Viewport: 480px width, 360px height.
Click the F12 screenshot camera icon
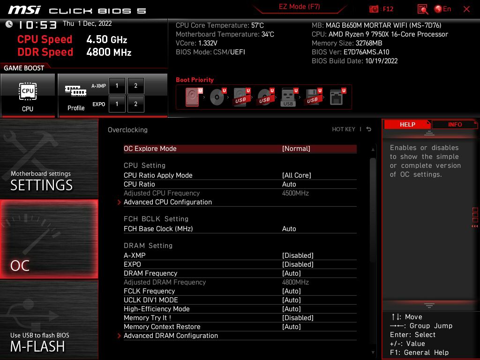(x=374, y=9)
